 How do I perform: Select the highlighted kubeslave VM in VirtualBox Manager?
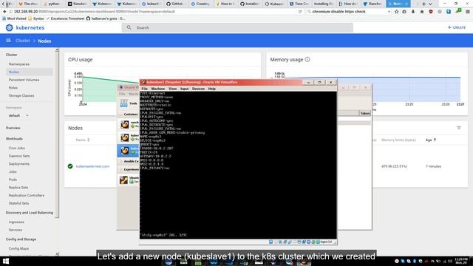[x=129, y=151]
